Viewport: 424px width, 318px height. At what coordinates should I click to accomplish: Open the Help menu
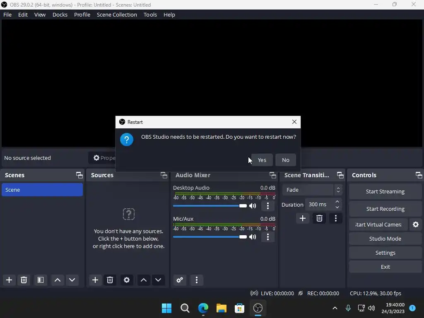click(x=169, y=14)
